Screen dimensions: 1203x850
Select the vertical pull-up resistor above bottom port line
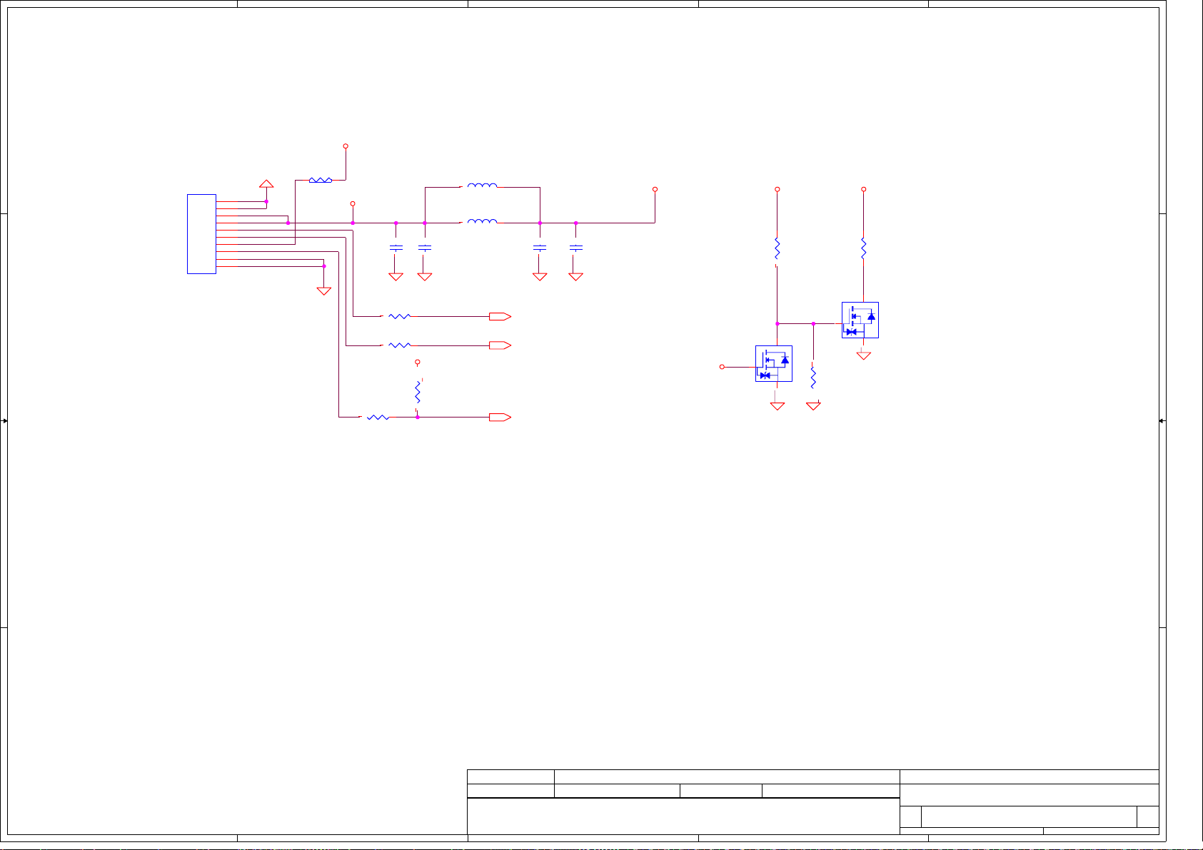[x=418, y=392]
